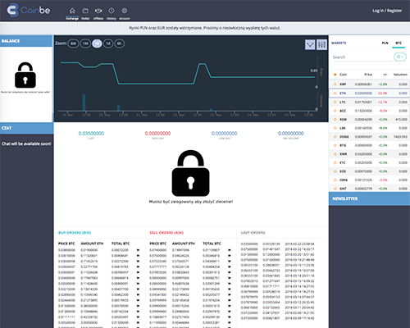
Task: Click the market Search field
Action: pyautogui.click(x=362, y=57)
